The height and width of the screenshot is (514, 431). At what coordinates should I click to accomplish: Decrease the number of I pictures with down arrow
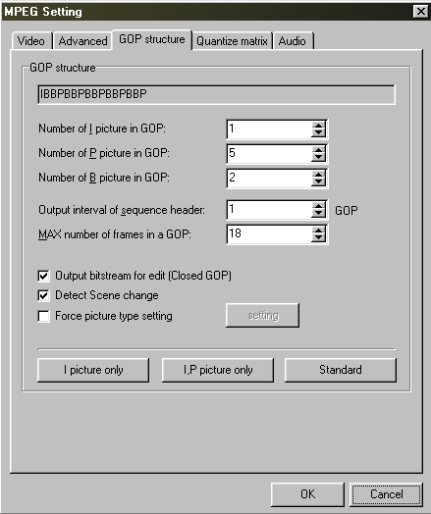point(318,132)
